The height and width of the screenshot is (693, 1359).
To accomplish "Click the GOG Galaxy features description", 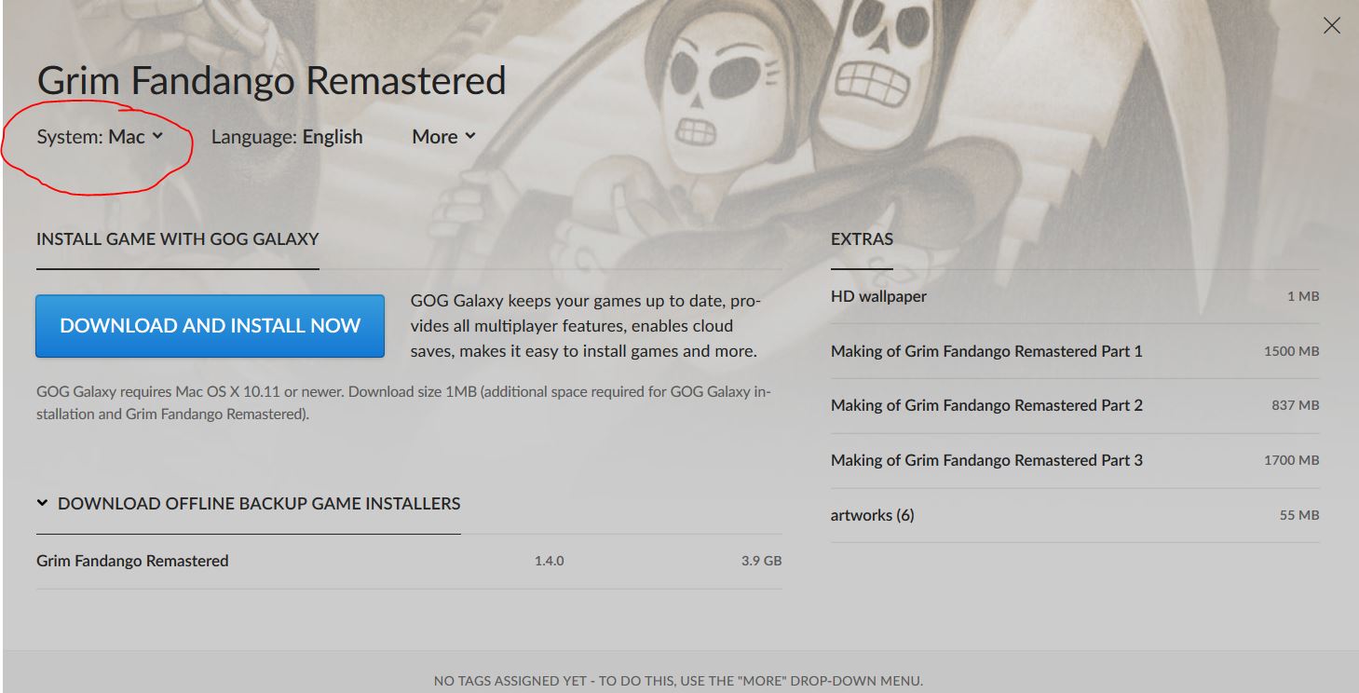I will pos(586,326).
